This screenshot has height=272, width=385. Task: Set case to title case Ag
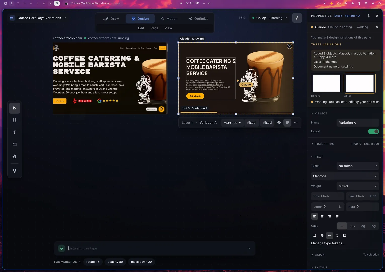coord(374,226)
